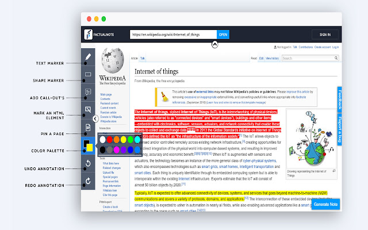The image size is (368, 230).
Task: Open the Page information link
Action: (112, 186)
